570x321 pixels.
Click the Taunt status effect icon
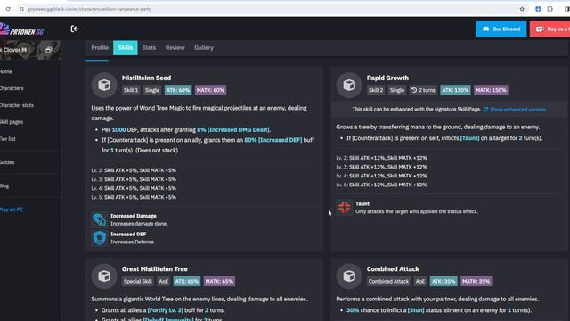345,208
